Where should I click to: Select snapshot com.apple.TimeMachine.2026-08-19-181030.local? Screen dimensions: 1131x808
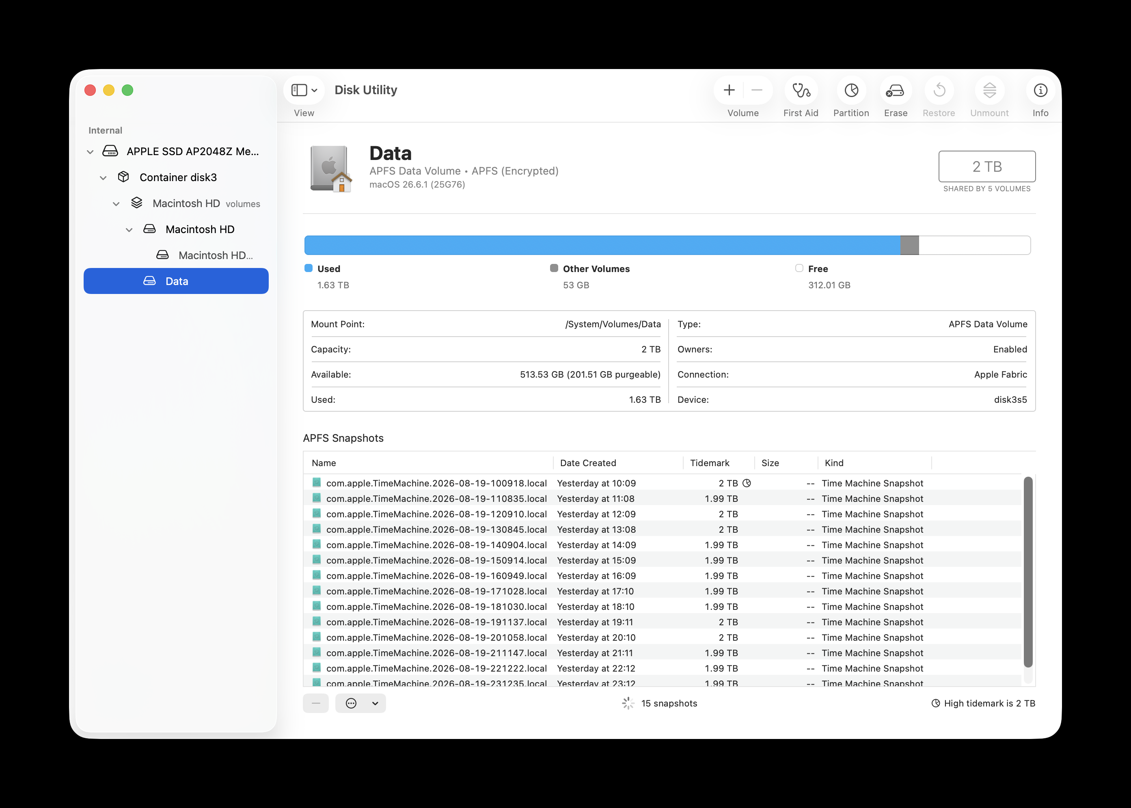pos(663,607)
